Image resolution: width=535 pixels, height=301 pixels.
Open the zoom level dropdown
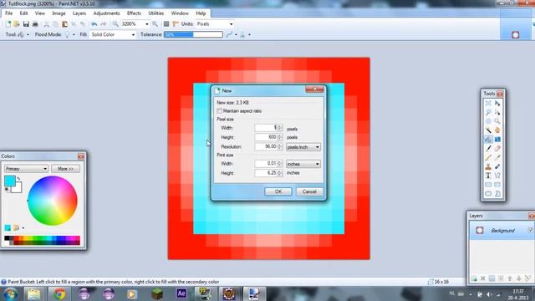click(147, 24)
